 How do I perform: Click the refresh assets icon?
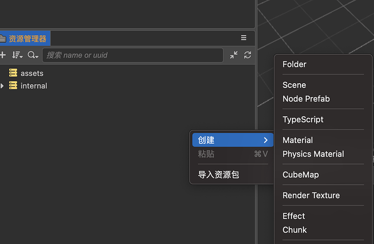pyautogui.click(x=248, y=55)
